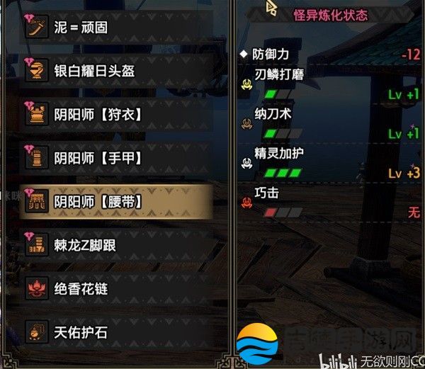This screenshot has width=425, height=369.
Task: Click the leg armor icon for 棘龙Z脚跟
Action: coord(37,245)
